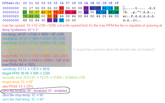Click column header 0A

pos(86,3)
